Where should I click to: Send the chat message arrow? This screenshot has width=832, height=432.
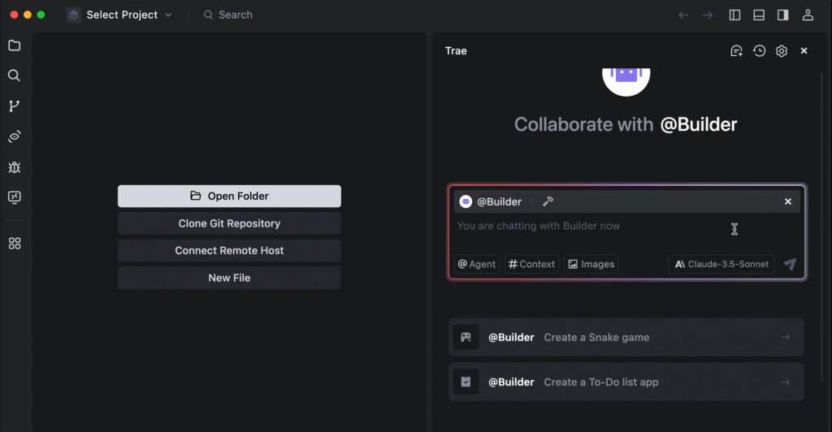790,264
